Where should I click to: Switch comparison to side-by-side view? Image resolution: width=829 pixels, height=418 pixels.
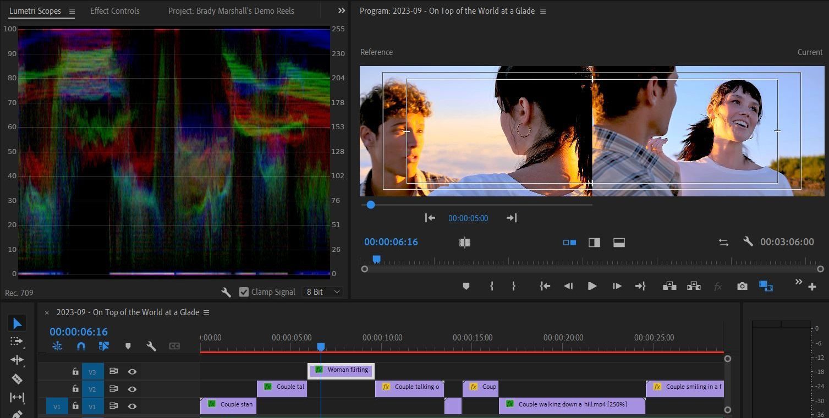569,243
